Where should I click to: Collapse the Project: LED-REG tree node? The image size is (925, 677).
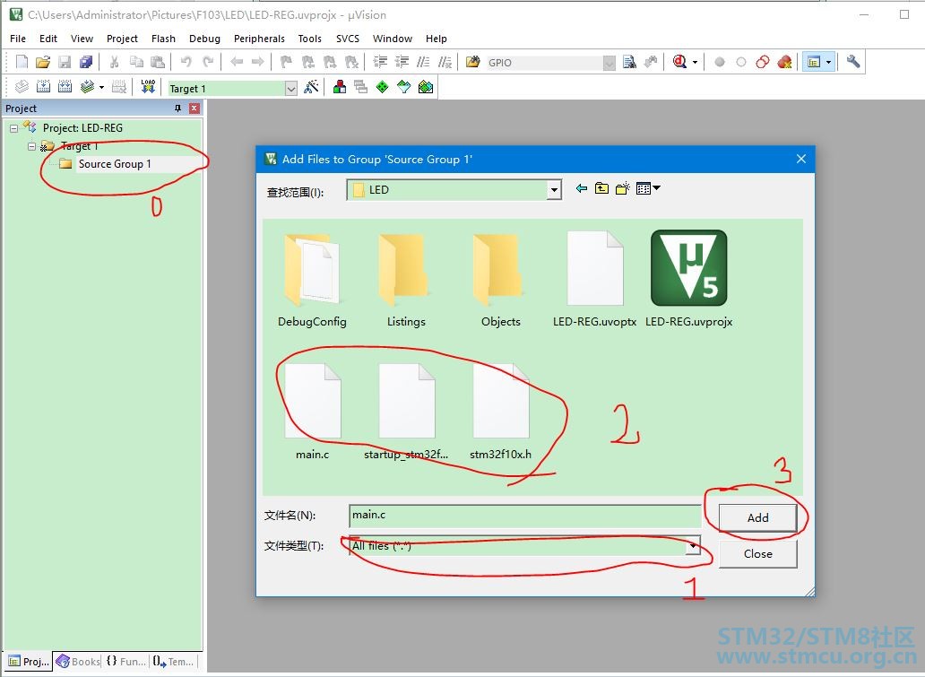pyautogui.click(x=13, y=128)
